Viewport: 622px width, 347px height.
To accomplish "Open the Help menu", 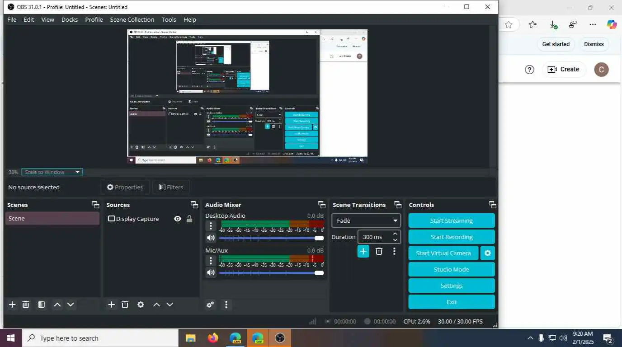I will [190, 19].
